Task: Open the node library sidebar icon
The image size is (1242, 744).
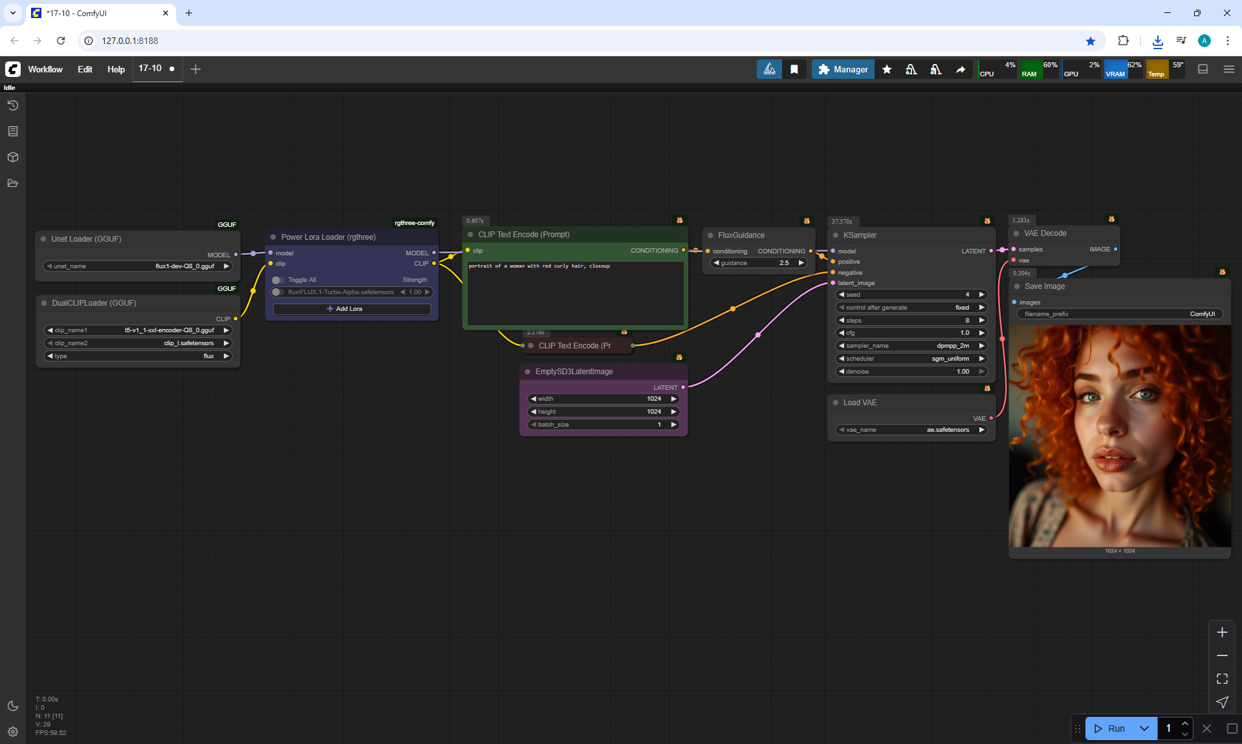Action: tap(13, 131)
